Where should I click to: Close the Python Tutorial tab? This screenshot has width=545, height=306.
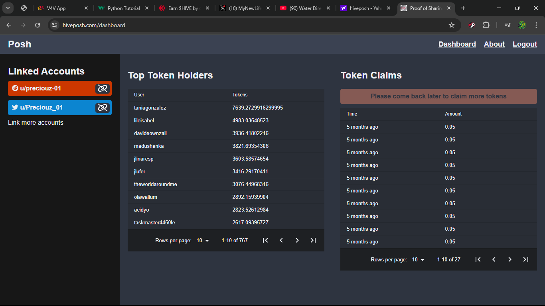coord(147,8)
